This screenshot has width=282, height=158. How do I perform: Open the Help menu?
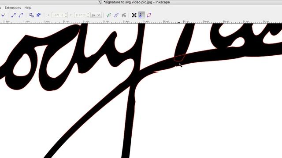pos(28,8)
